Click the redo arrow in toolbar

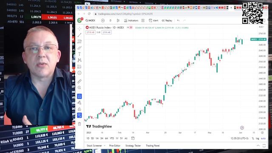[x=184, y=20]
